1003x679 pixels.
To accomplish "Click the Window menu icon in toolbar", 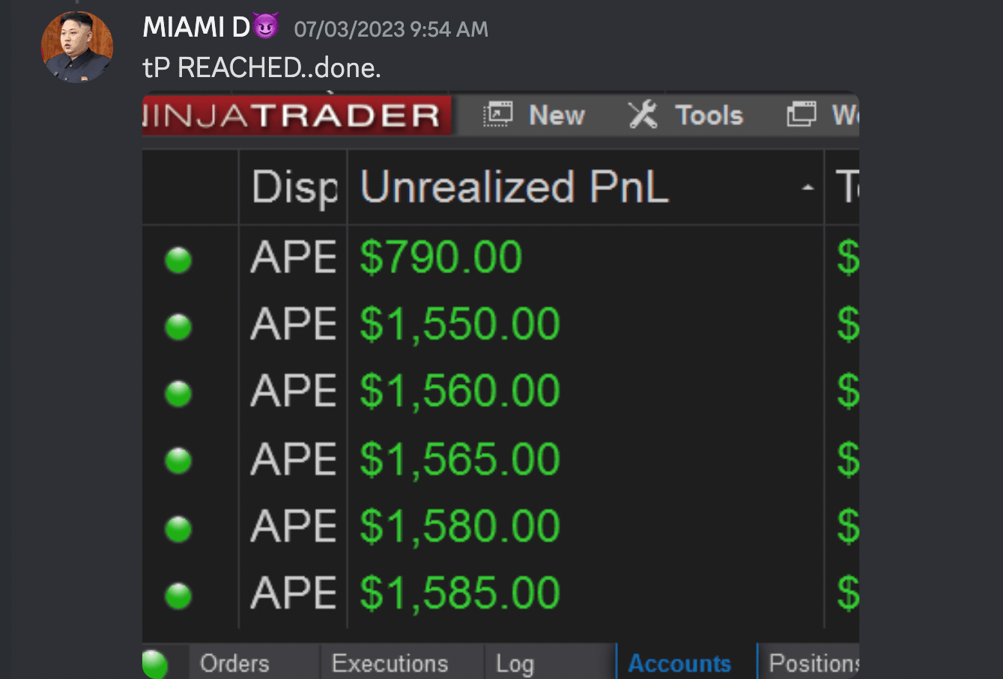I will [x=801, y=115].
